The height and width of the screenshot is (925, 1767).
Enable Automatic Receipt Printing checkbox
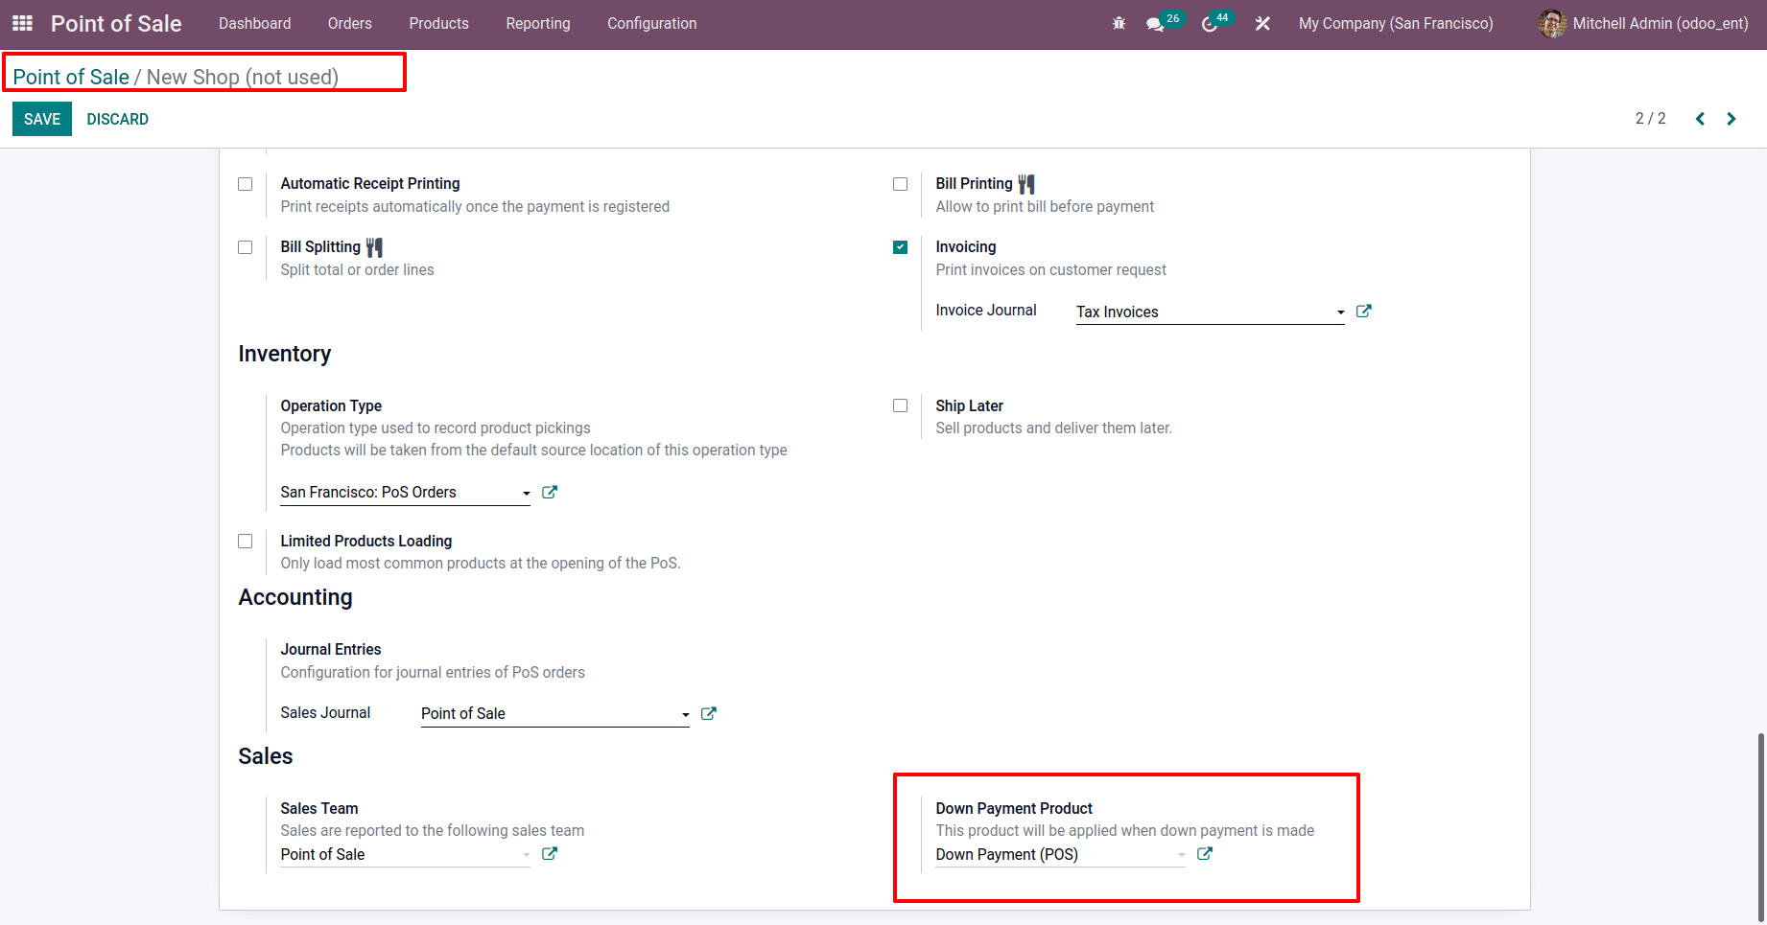point(246,184)
